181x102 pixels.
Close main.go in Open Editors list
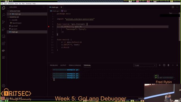[10, 14]
